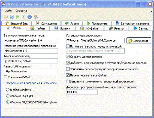Image resolution: width=154 pixels, height=118 pixels.
Task: Switch to the Запуск tab
Action: (140, 28)
